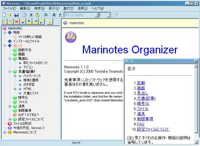Click the question bubble icon beside なぜ？どうする？

(15, 115)
